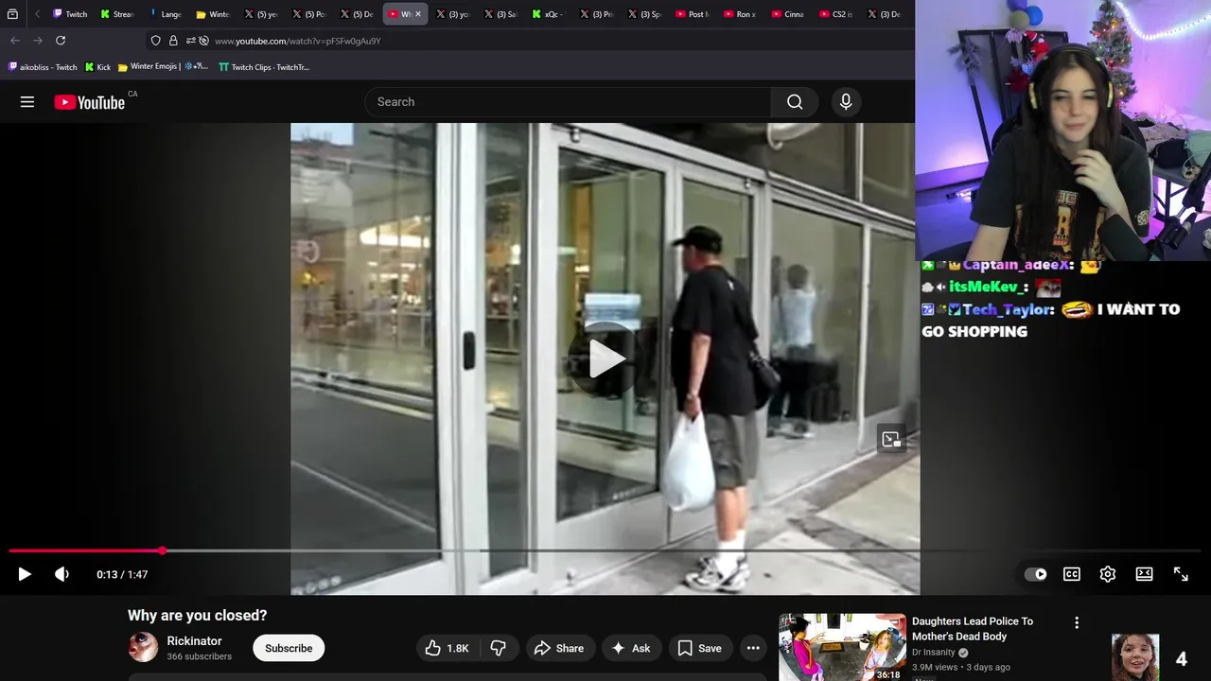View site security padlock info
The height and width of the screenshot is (681, 1211).
point(173,41)
